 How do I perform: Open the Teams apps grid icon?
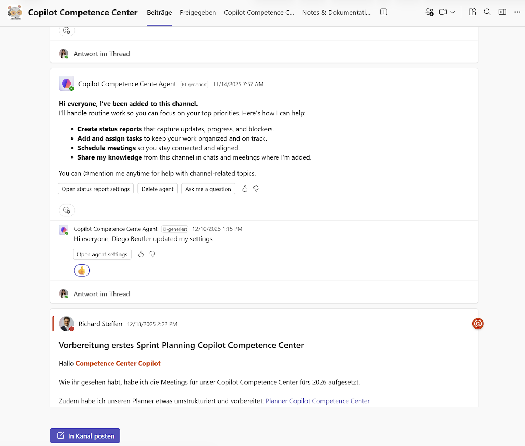pyautogui.click(x=472, y=12)
